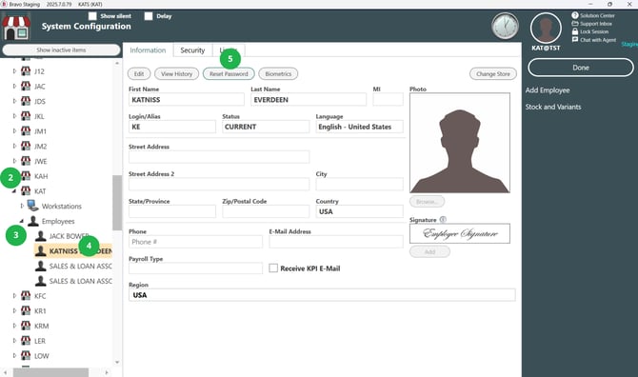Click the Phone # input field
Viewport: 638px width, 377px height.
[196, 242]
